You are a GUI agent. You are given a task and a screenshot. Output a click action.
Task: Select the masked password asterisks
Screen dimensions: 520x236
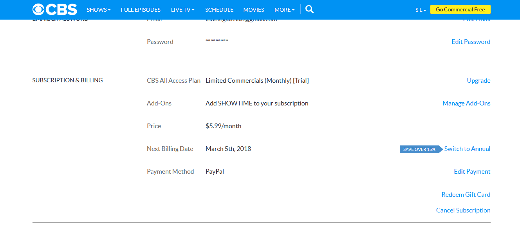click(x=217, y=41)
